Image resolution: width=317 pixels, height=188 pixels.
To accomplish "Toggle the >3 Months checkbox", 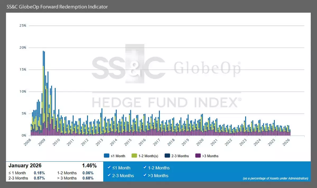I will 145,176.
